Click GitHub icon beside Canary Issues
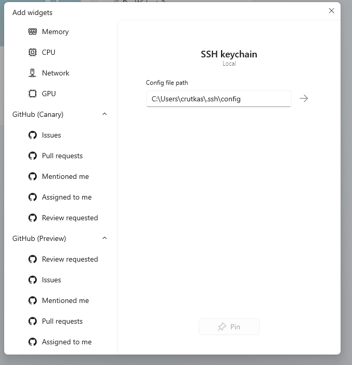 [33, 135]
